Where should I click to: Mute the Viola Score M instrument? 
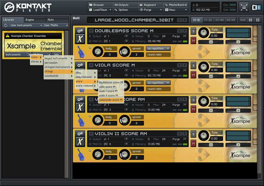pyautogui.click(x=194, y=75)
